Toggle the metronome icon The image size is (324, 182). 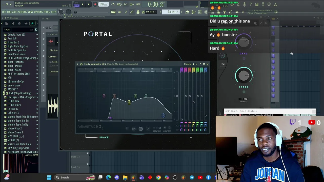coord(113,4)
